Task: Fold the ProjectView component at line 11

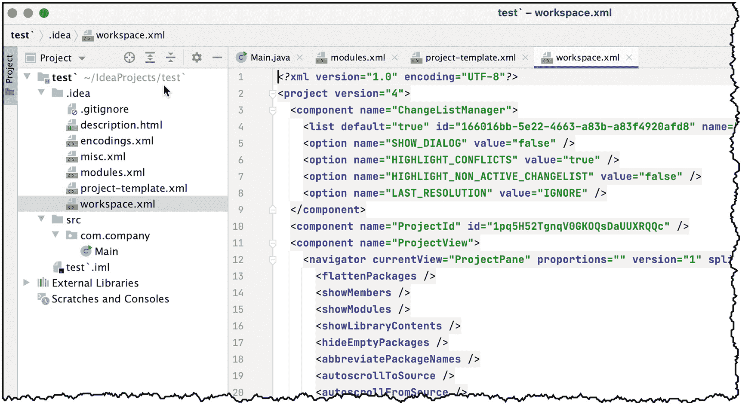Action: pos(273,243)
